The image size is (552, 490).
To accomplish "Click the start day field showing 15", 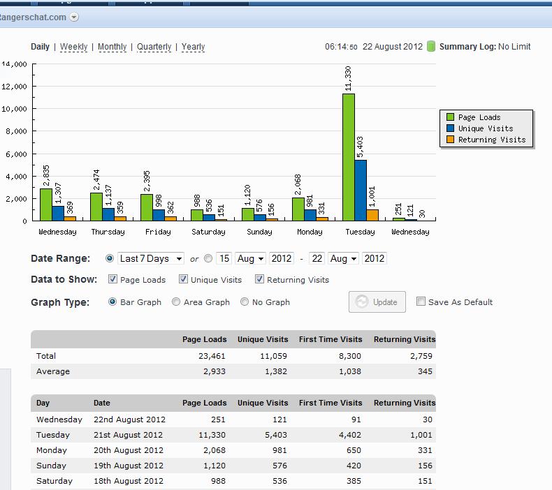I will [224, 258].
